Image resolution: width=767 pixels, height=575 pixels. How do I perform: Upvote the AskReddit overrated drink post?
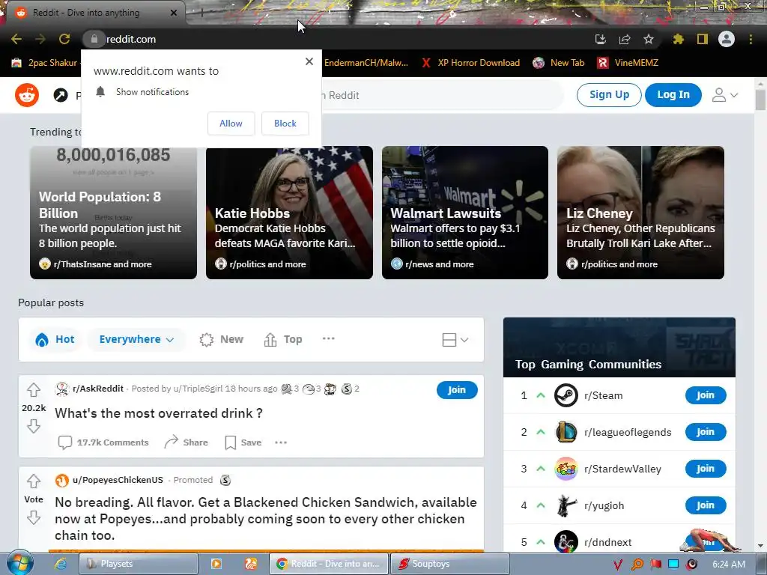tap(33, 389)
